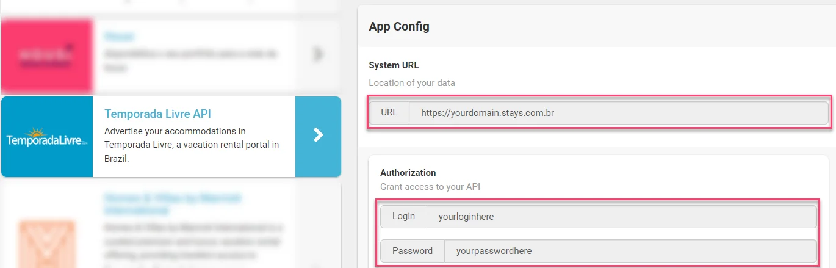Screen dimensions: 836x268
Task: Click 'Location of your data' text
Action: tap(412, 83)
